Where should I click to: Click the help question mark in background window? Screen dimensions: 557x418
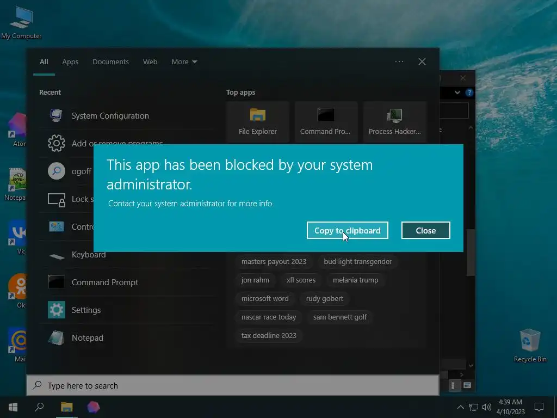pyautogui.click(x=469, y=93)
